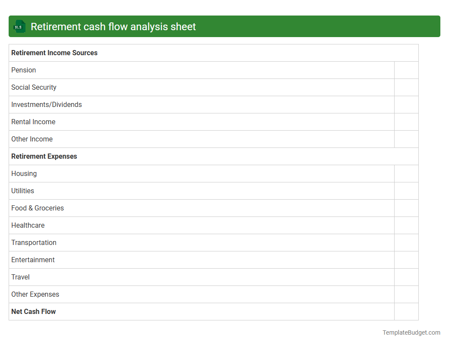Click the value cell next to Pension
449x345 pixels.
[406, 70]
